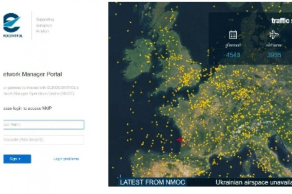Click the Sign in button
The image size is (292, 194).
coord(17,159)
